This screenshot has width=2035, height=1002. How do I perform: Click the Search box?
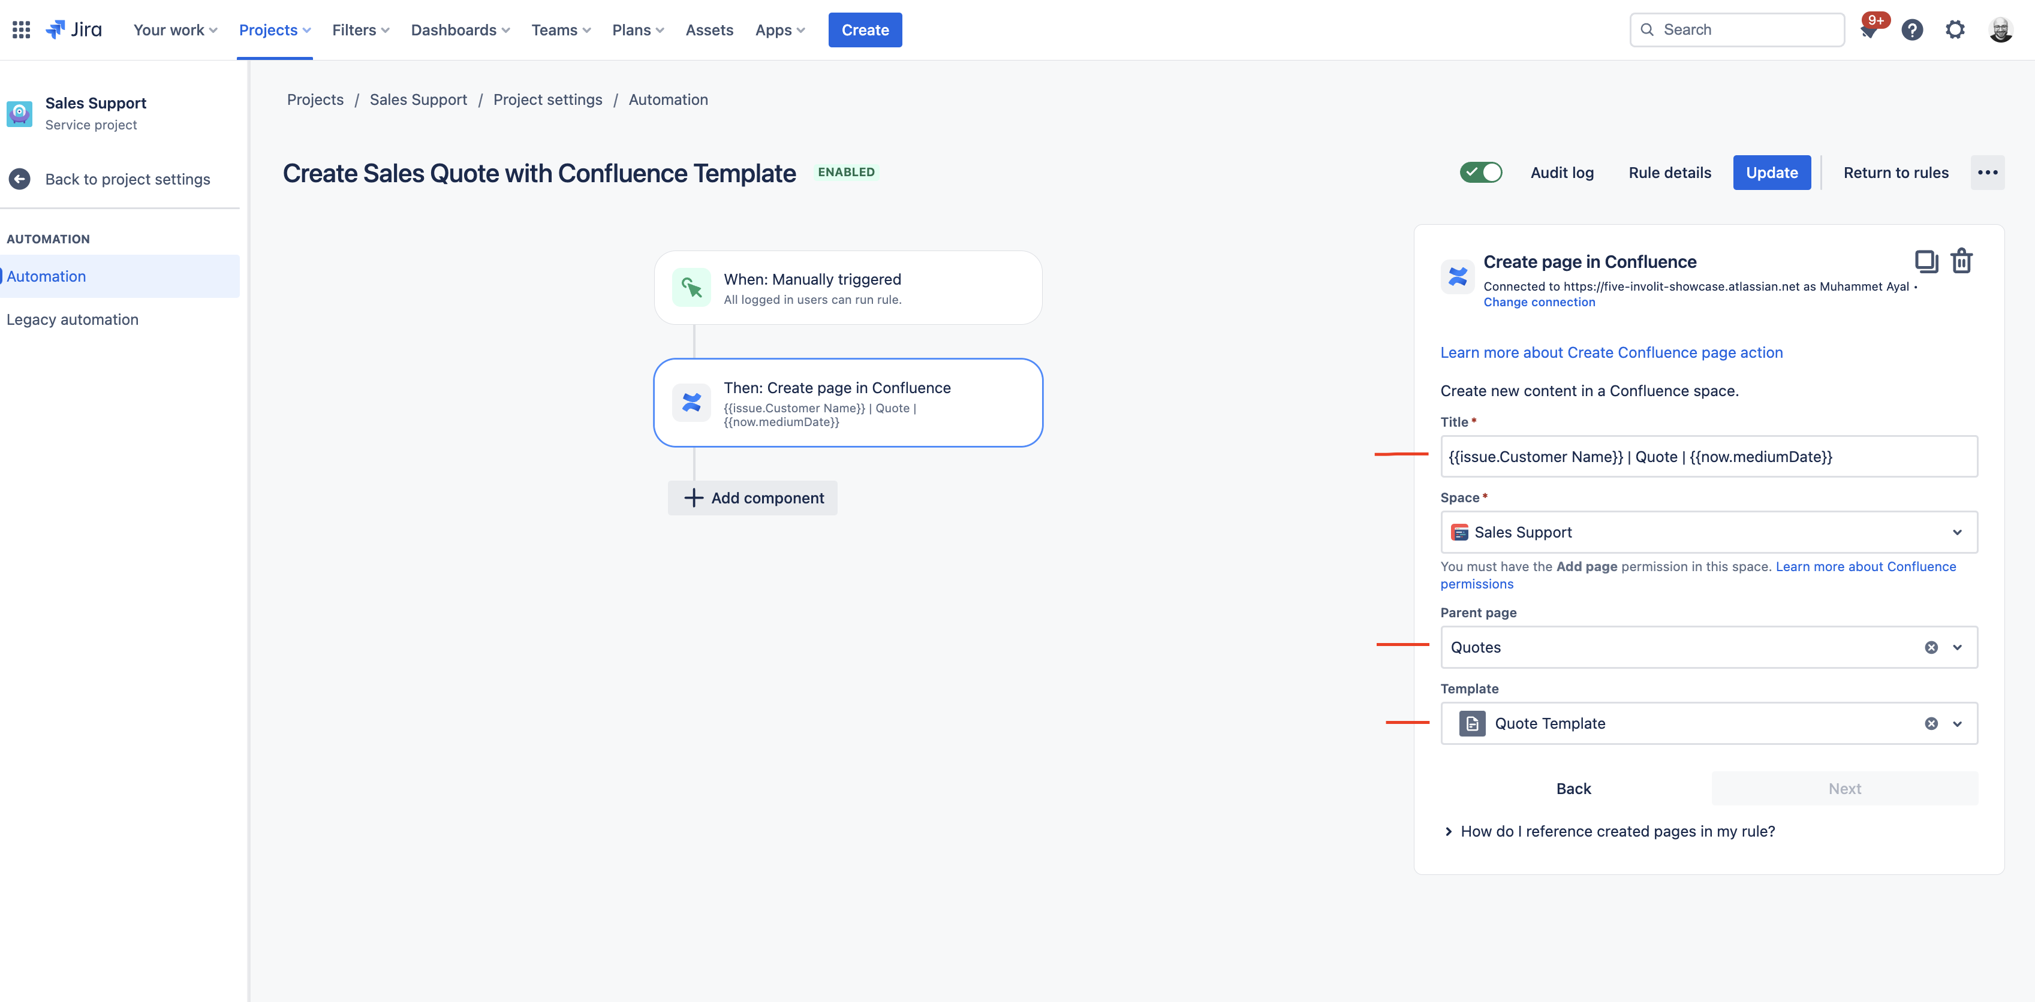(x=1736, y=30)
